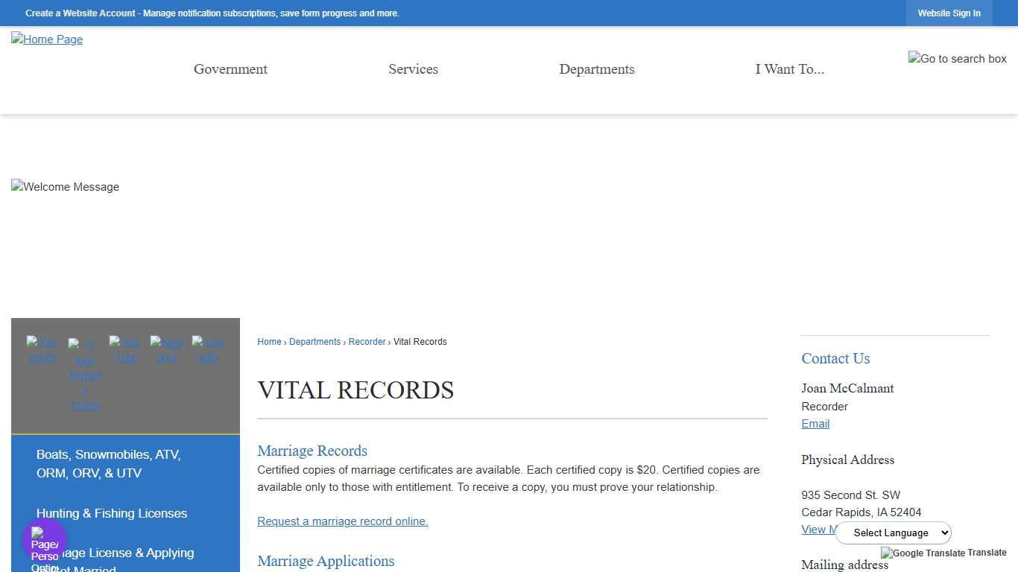Image resolution: width=1018 pixels, height=572 pixels.
Task: Open the Home Page logo
Action: (x=46, y=39)
